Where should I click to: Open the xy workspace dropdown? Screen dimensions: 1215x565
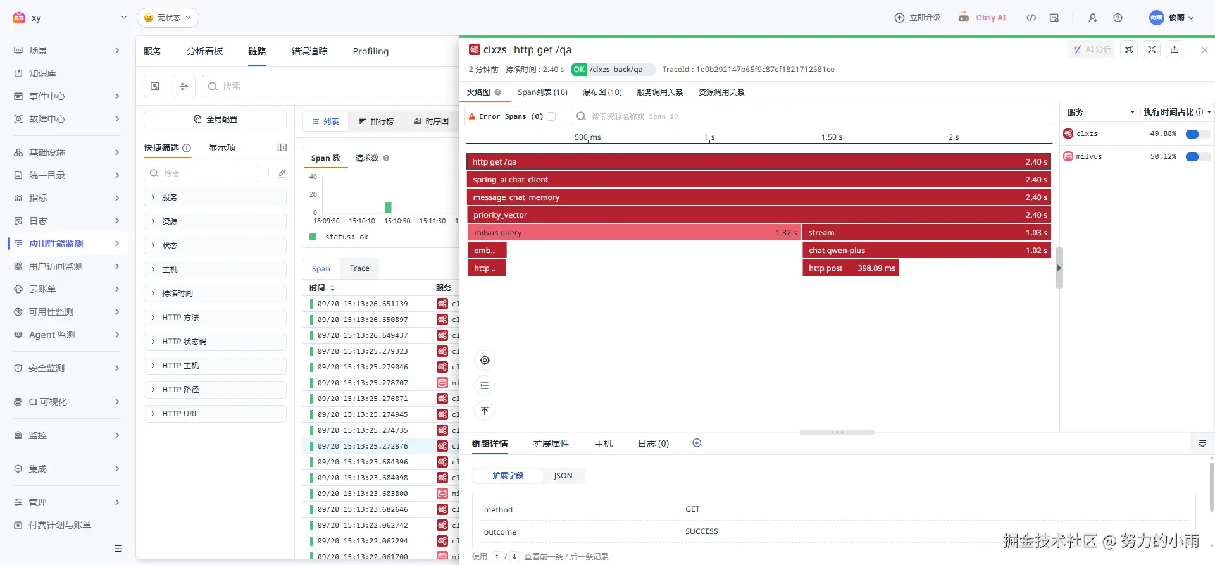tap(70, 18)
